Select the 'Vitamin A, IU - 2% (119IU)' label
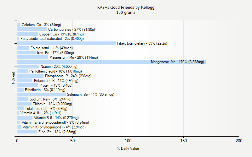The image size is (252, 157). point(41,113)
